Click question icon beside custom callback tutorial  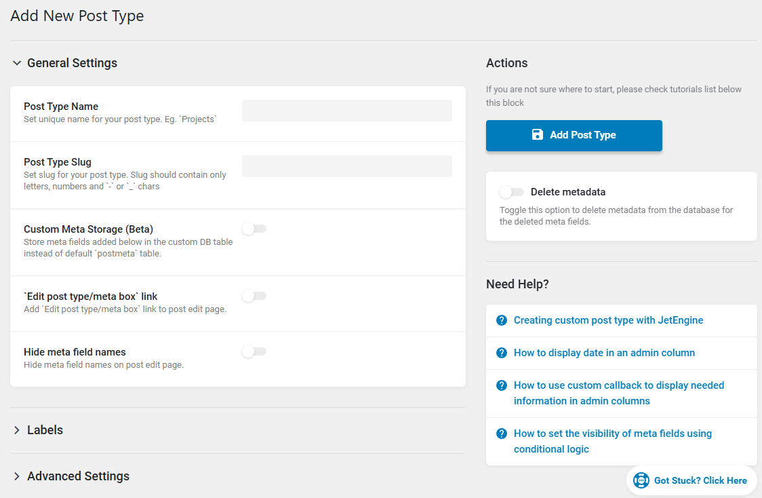[502, 385]
